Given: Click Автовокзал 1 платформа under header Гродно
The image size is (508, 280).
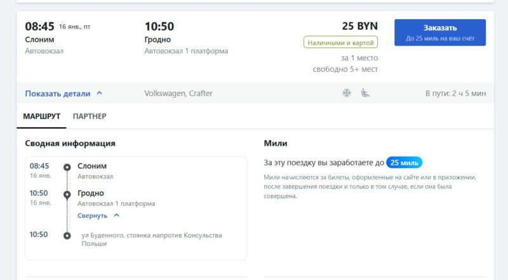Looking at the screenshot, I should pyautogui.click(x=186, y=51).
